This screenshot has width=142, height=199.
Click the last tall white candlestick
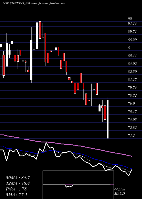coord(108,119)
